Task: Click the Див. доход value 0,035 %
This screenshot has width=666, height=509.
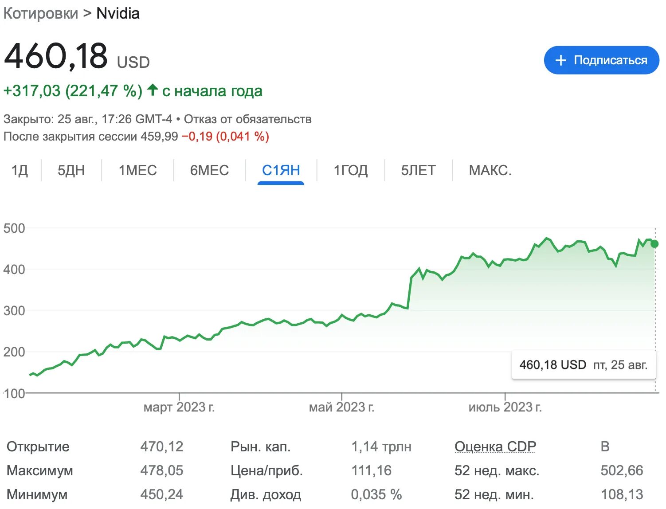Action: pyautogui.click(x=376, y=494)
